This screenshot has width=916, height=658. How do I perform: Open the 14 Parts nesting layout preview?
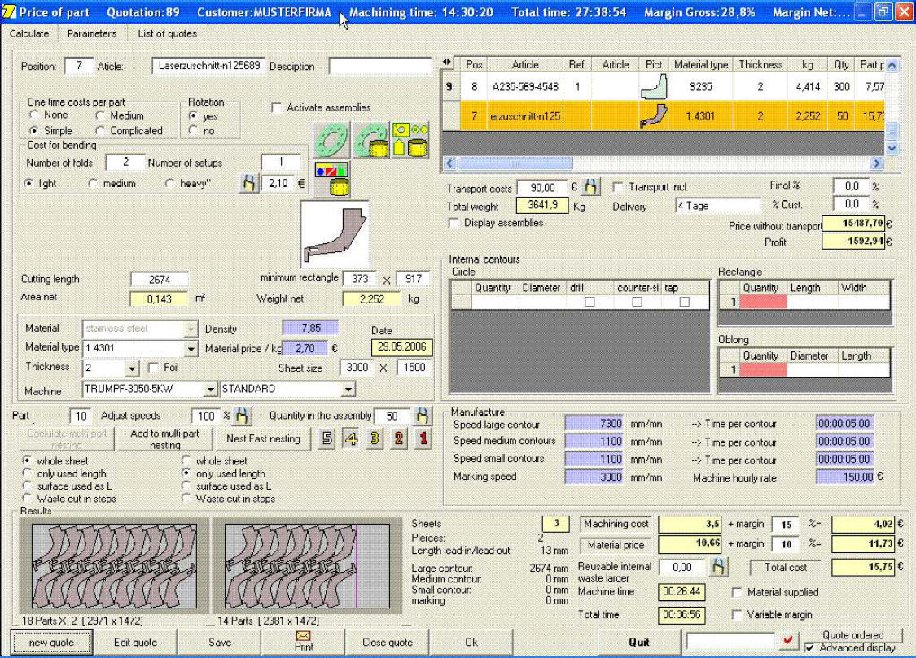[x=307, y=566]
